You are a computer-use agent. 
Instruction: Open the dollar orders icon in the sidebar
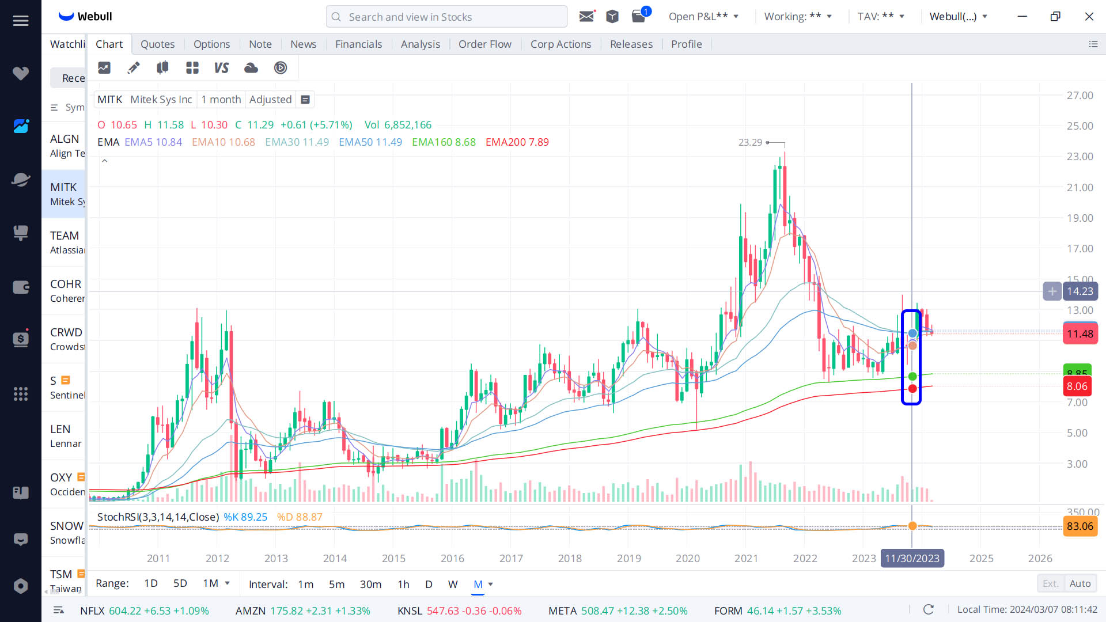[21, 339]
